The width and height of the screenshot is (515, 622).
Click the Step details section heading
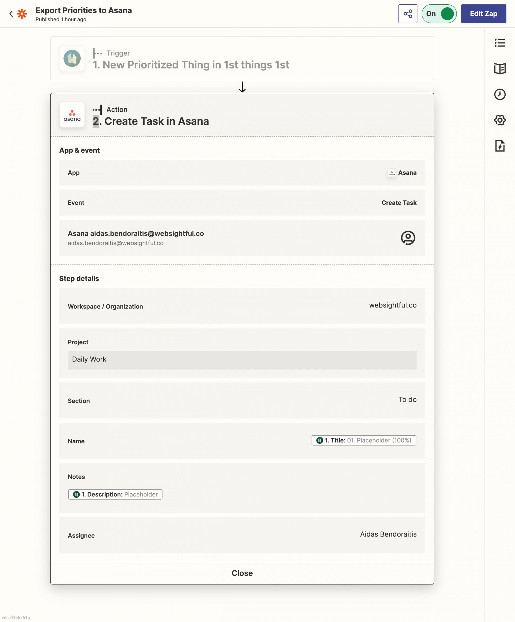click(79, 279)
